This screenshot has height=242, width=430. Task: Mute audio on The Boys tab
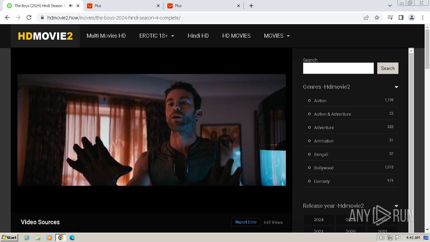pyautogui.click(x=71, y=6)
